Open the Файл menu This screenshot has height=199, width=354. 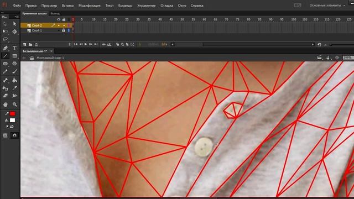(17, 6)
